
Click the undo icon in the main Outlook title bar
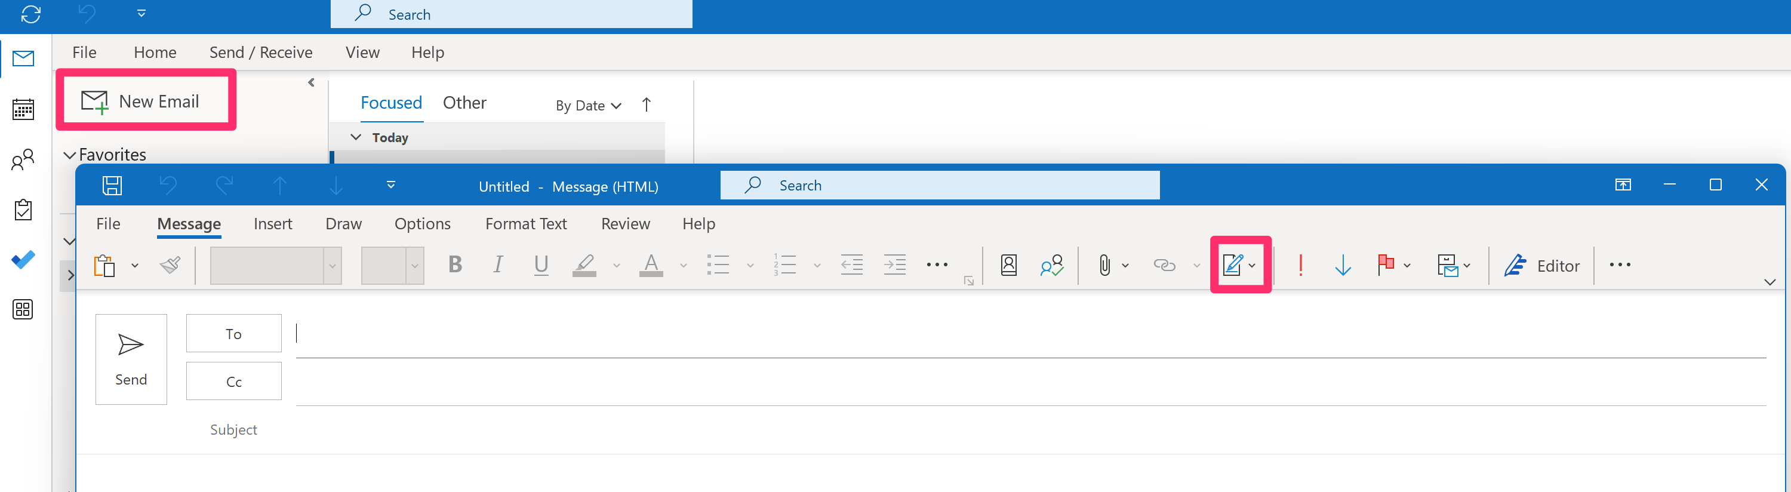(x=86, y=13)
